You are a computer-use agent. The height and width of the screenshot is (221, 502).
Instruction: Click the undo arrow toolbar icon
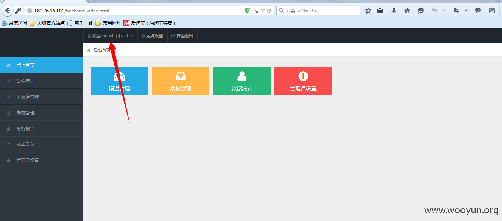coord(434,11)
